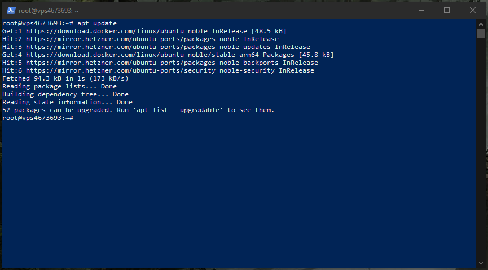Viewport: 488px width, 270px height.
Task: Click the Hetzner mirror URL on Hit:2 line
Action: point(112,39)
